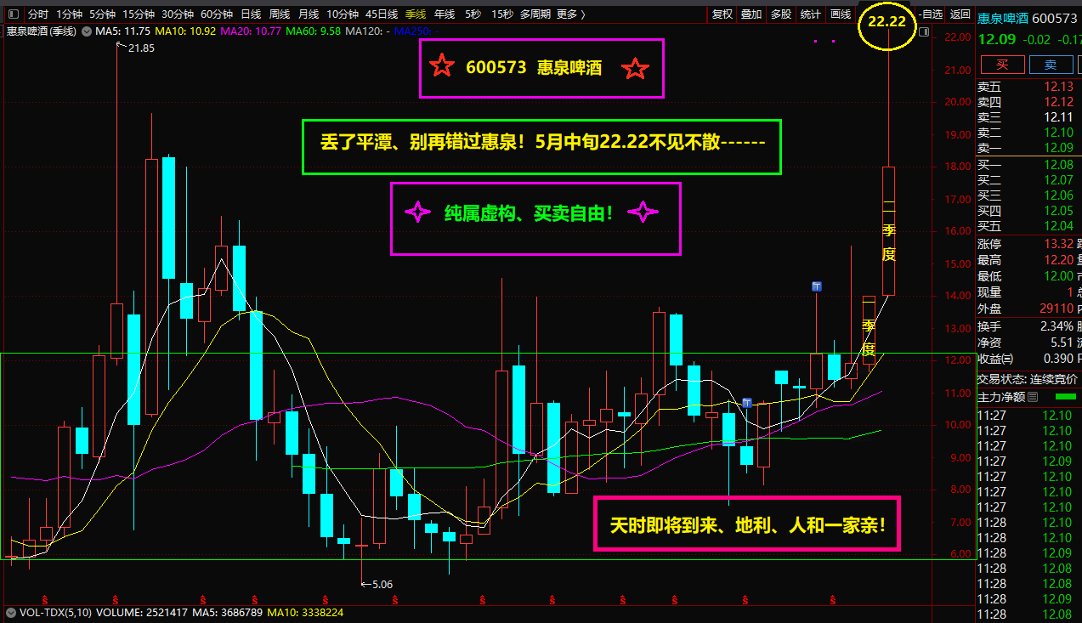The height and width of the screenshot is (623, 1082).
Task: Select the 10分钟 period tab
Action: [x=343, y=14]
